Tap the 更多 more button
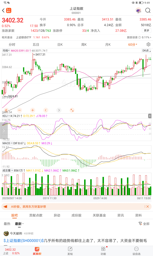 [x=146, y=30]
